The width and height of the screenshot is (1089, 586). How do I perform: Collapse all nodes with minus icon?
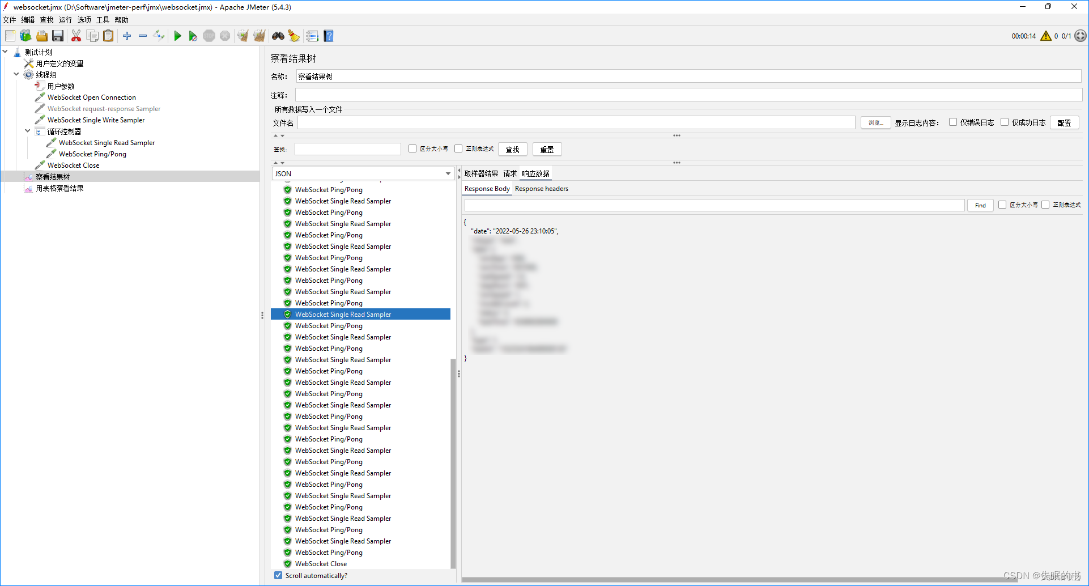click(143, 36)
